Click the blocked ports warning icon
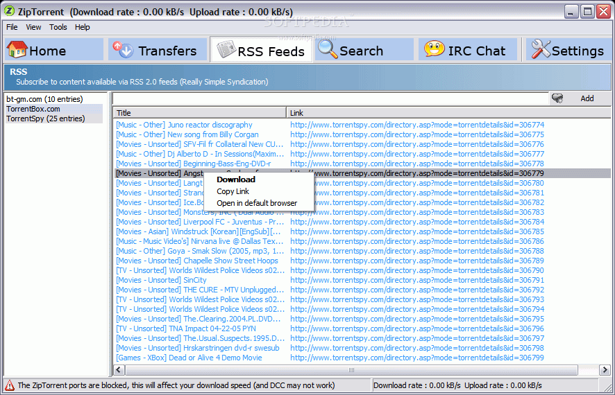615x395 pixels. click(x=10, y=385)
